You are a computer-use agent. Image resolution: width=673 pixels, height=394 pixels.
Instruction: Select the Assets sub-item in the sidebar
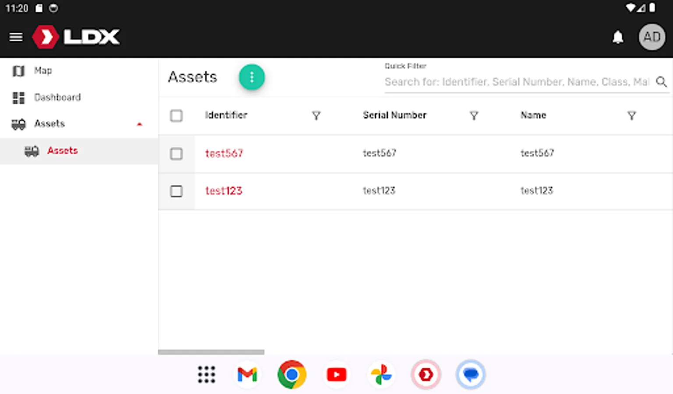point(63,151)
